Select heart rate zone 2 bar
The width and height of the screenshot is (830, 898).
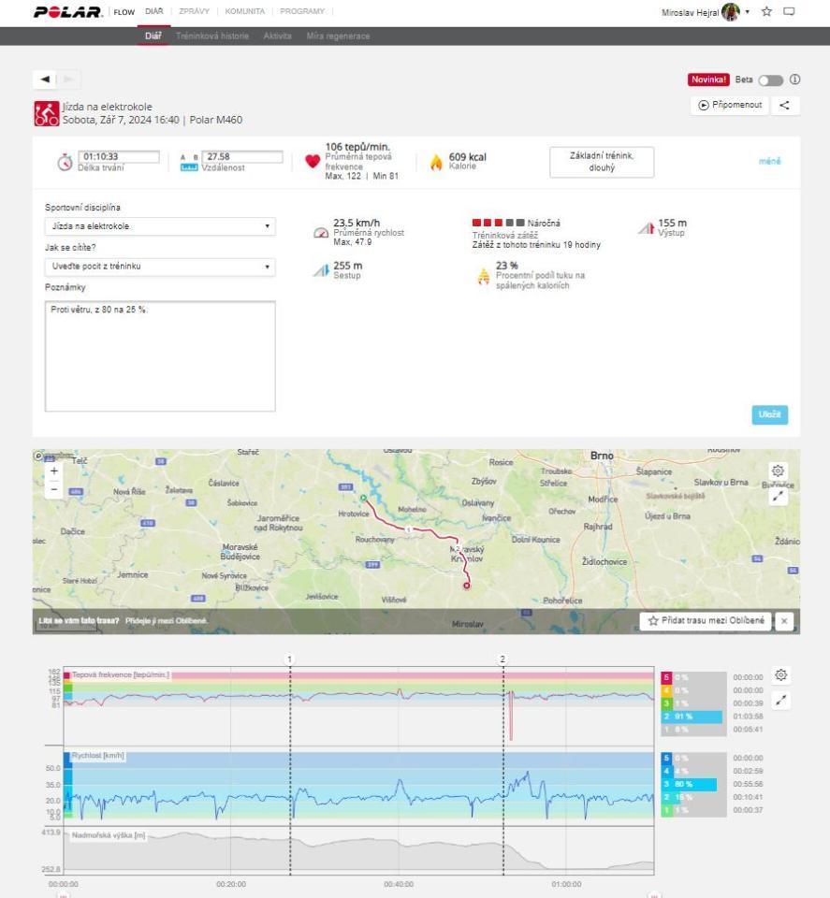[692, 717]
